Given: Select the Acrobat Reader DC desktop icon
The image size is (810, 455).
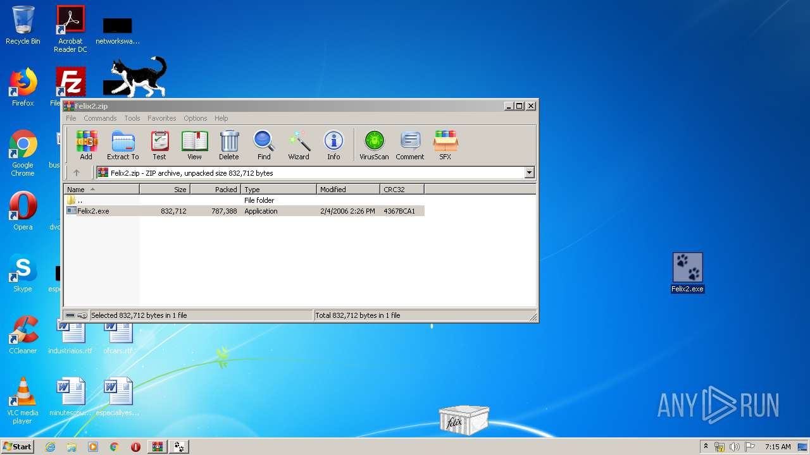Looking at the screenshot, I should point(70,29).
